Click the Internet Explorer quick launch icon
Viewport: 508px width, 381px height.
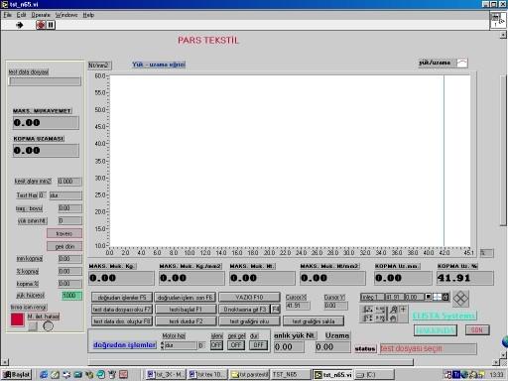(44, 374)
